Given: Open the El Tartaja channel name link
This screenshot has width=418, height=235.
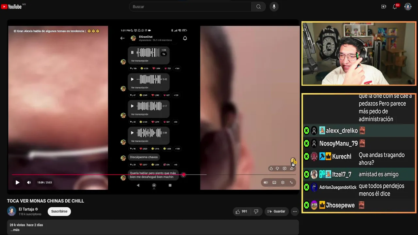Looking at the screenshot, I should coord(26,209).
